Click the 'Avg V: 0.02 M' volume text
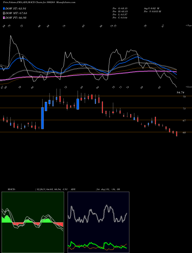Screen dimensions: 192x253 [151, 8]
